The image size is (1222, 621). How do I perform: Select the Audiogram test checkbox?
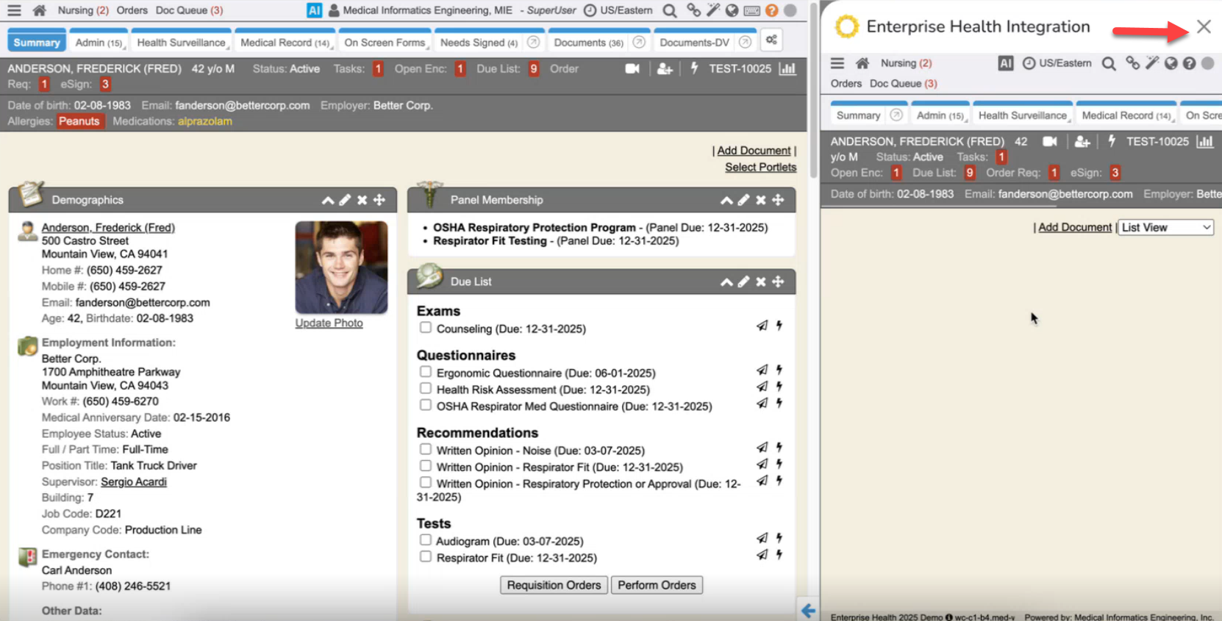click(x=426, y=540)
